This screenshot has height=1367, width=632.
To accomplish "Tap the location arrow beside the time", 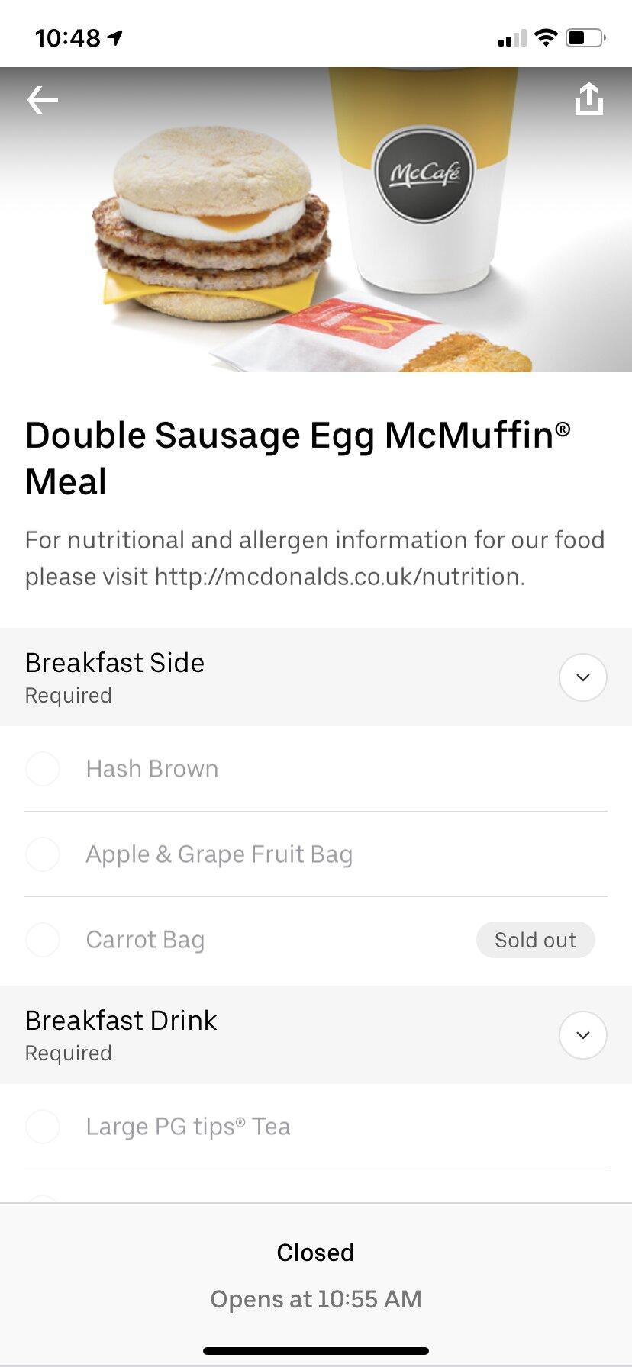I will (115, 37).
